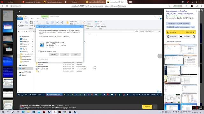
Task: Go back with the browser back arrow
Action: tap(3, 6)
